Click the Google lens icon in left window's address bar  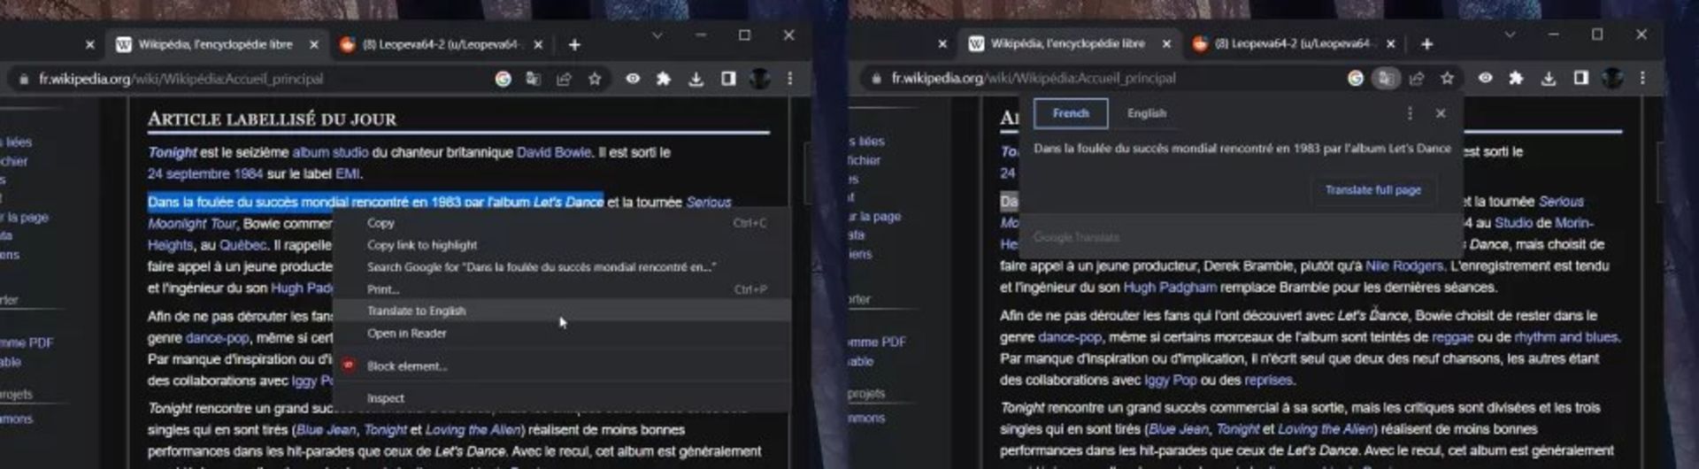click(x=503, y=79)
